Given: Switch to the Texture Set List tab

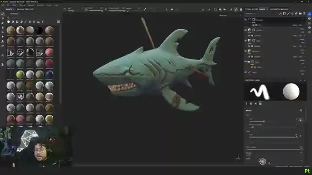Looking at the screenshot, I should (251, 9).
